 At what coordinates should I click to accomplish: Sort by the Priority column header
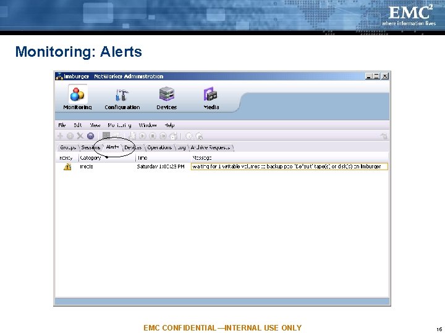(x=67, y=158)
